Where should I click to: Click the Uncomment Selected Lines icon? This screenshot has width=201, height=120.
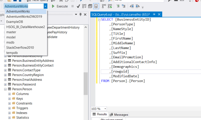pyautogui.click(x=124, y=6)
